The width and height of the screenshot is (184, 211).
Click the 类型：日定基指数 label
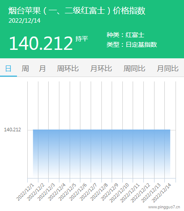pos(132,45)
